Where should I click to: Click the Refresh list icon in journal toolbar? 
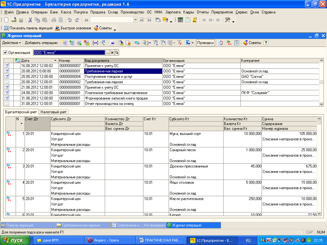point(221,43)
